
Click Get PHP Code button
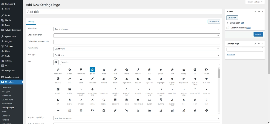tap(214, 22)
